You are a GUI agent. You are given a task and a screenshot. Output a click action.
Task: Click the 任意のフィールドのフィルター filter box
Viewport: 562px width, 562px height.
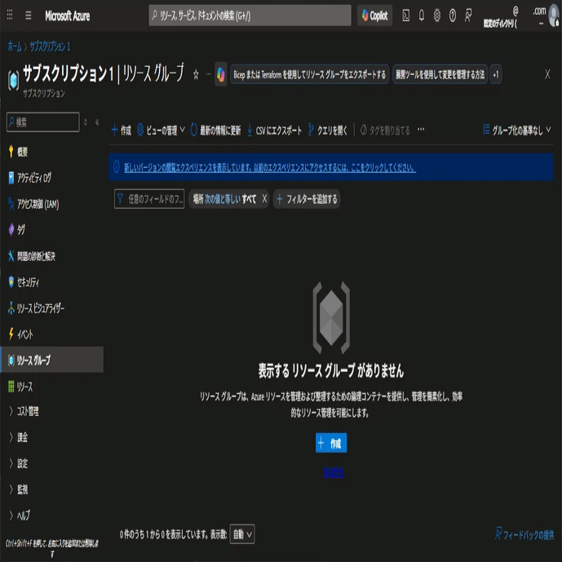click(x=149, y=199)
